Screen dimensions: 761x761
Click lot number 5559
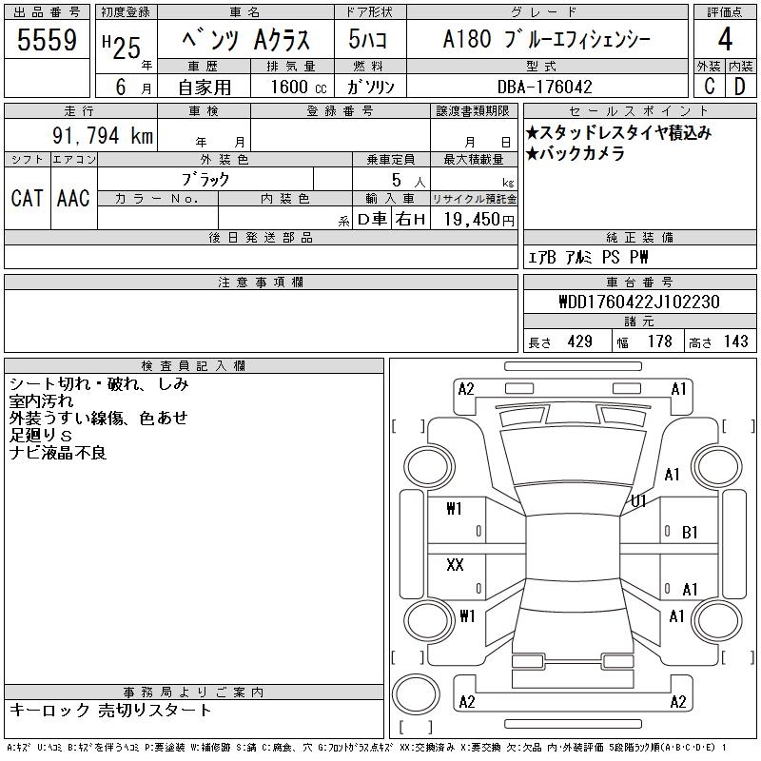point(47,40)
